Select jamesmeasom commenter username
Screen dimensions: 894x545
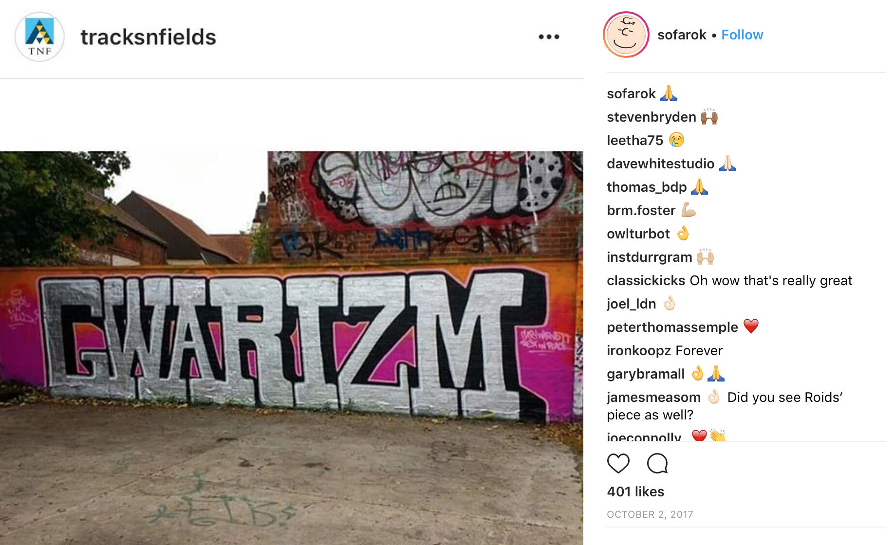(654, 398)
